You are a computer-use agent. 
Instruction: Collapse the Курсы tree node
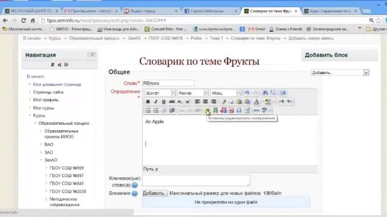(30, 115)
